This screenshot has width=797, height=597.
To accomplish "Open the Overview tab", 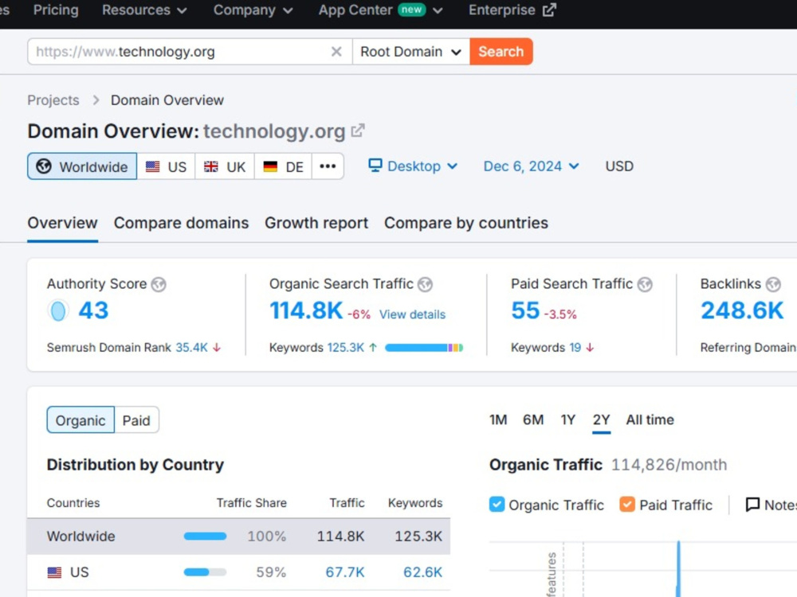I will 62,223.
